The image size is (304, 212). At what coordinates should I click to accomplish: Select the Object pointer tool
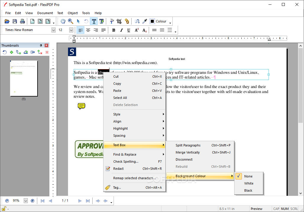pyautogui.click(x=78, y=21)
